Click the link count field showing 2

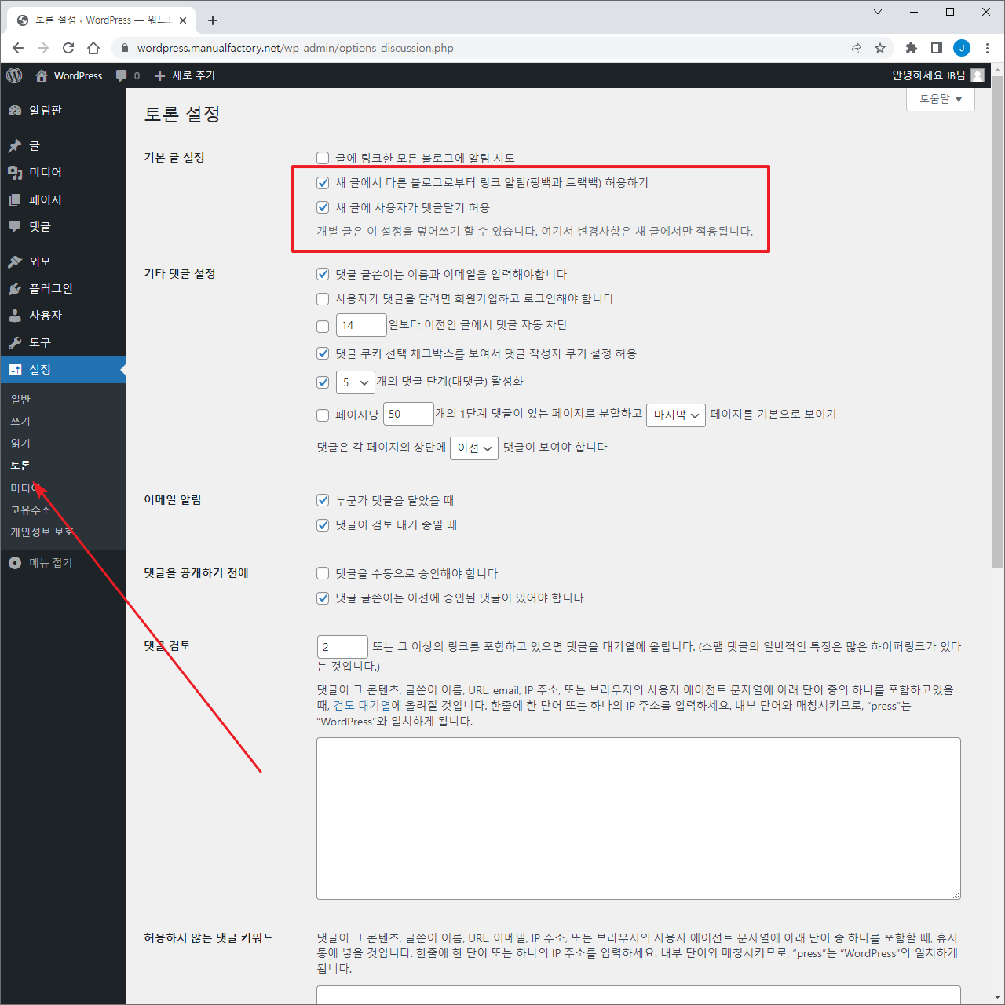342,647
